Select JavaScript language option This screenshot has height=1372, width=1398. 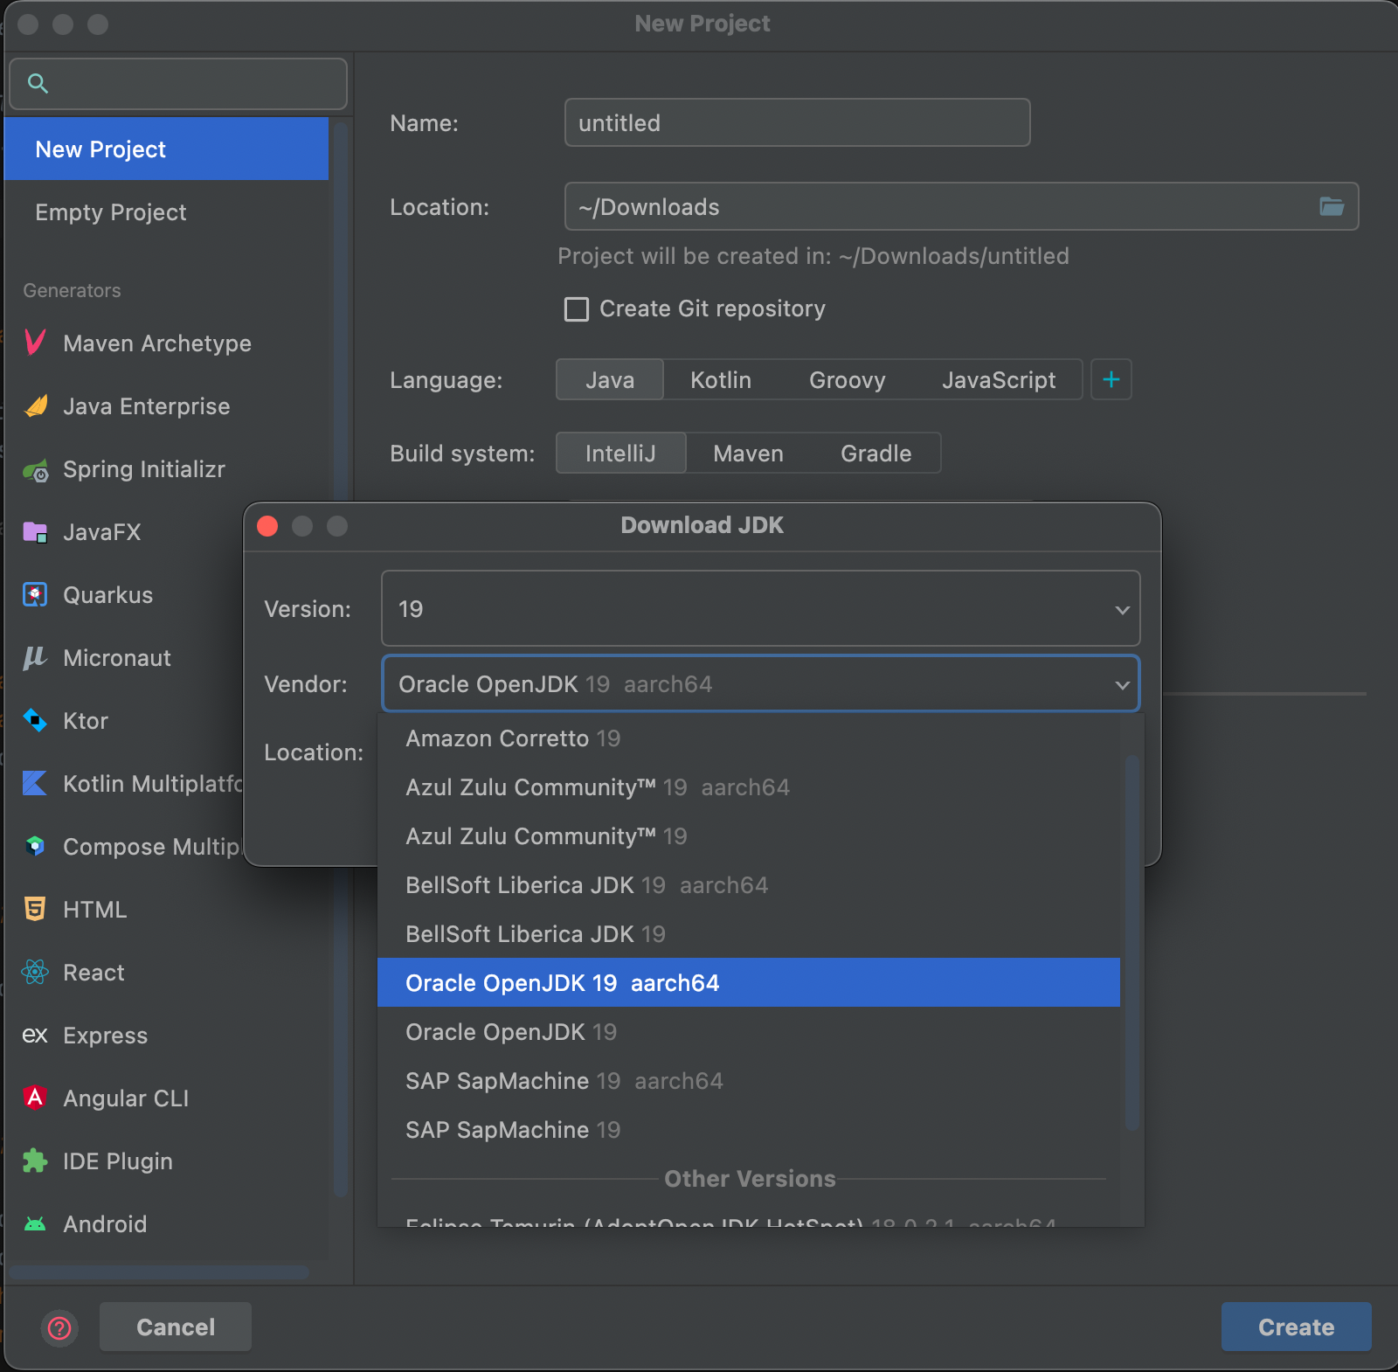(x=999, y=380)
